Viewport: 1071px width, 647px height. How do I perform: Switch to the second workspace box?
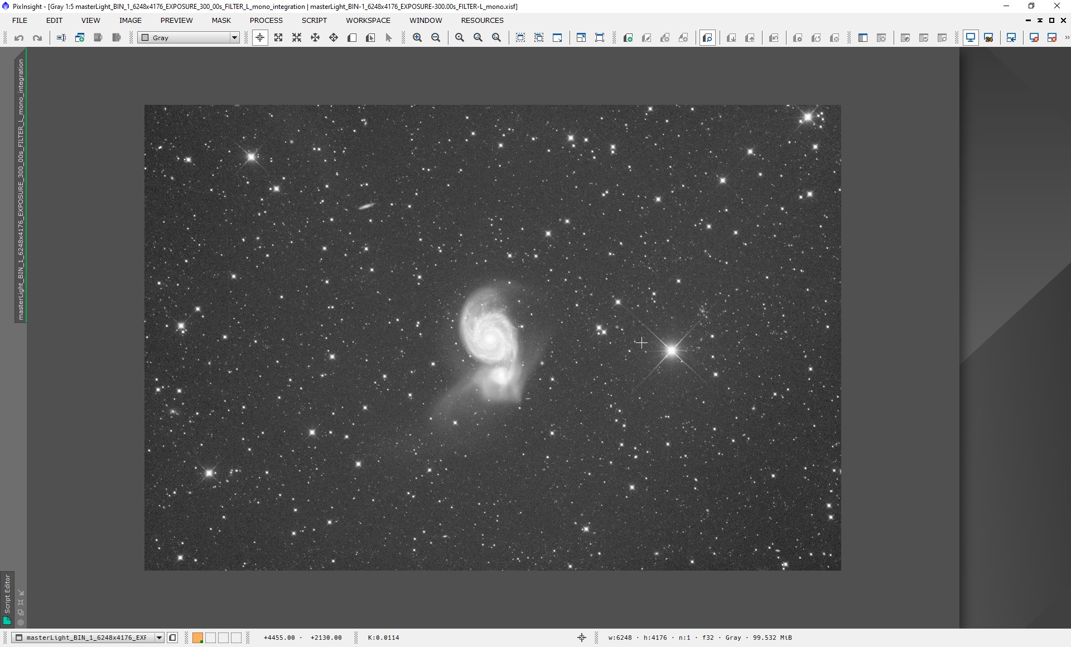210,638
